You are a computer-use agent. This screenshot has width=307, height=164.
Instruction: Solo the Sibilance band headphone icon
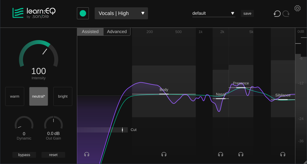point(283,155)
